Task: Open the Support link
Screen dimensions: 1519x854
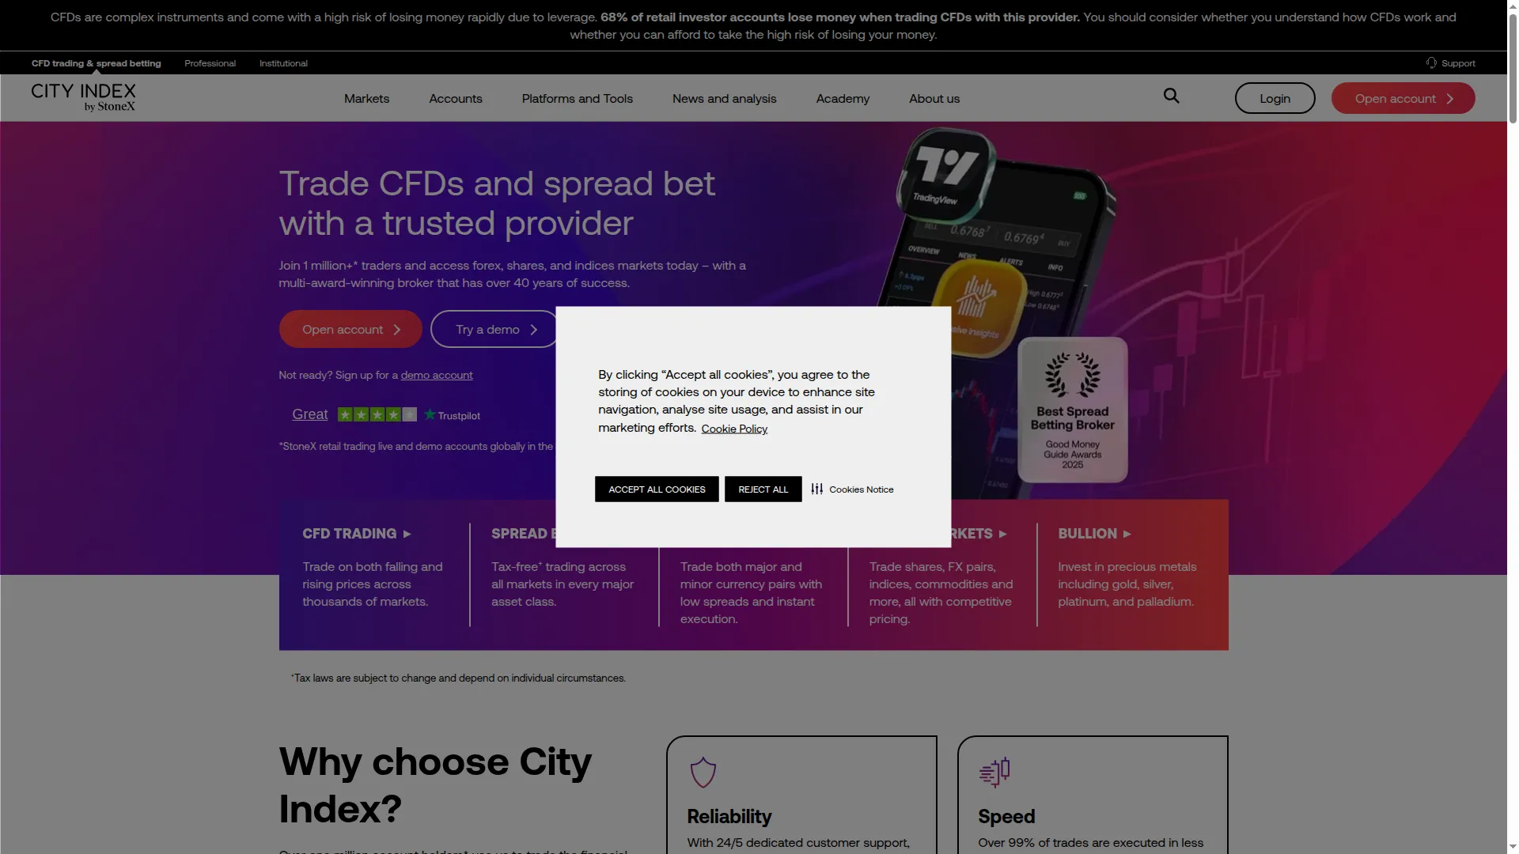Action: click(x=1450, y=63)
